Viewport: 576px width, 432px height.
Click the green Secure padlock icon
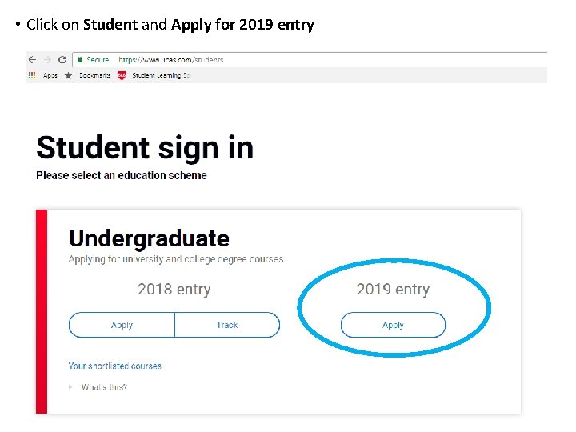(79, 60)
